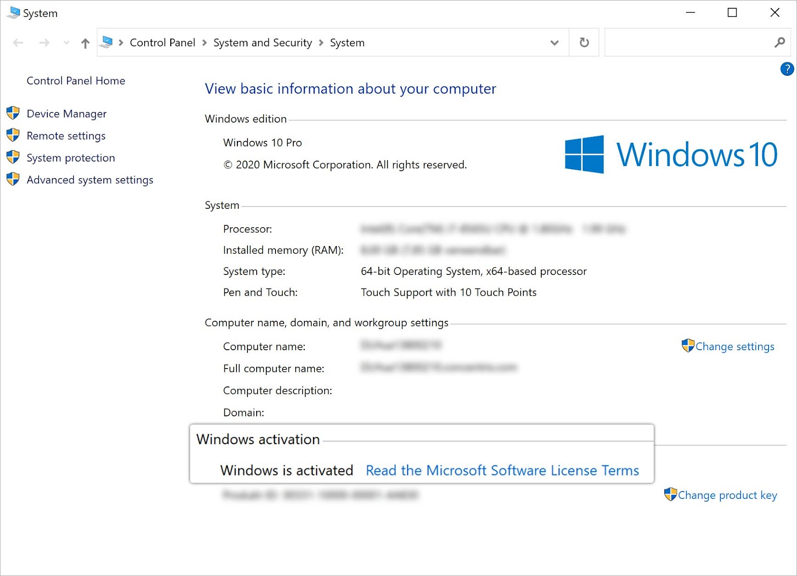Click the '64-bit Operating System, x64-based processor' value
This screenshot has height=576, width=797.
[x=474, y=271]
